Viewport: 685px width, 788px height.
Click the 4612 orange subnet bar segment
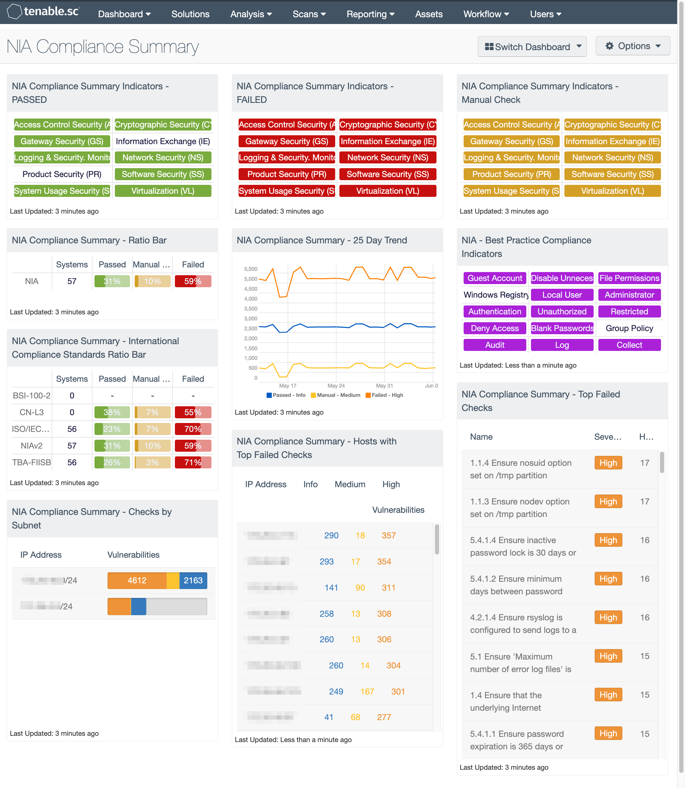point(137,580)
